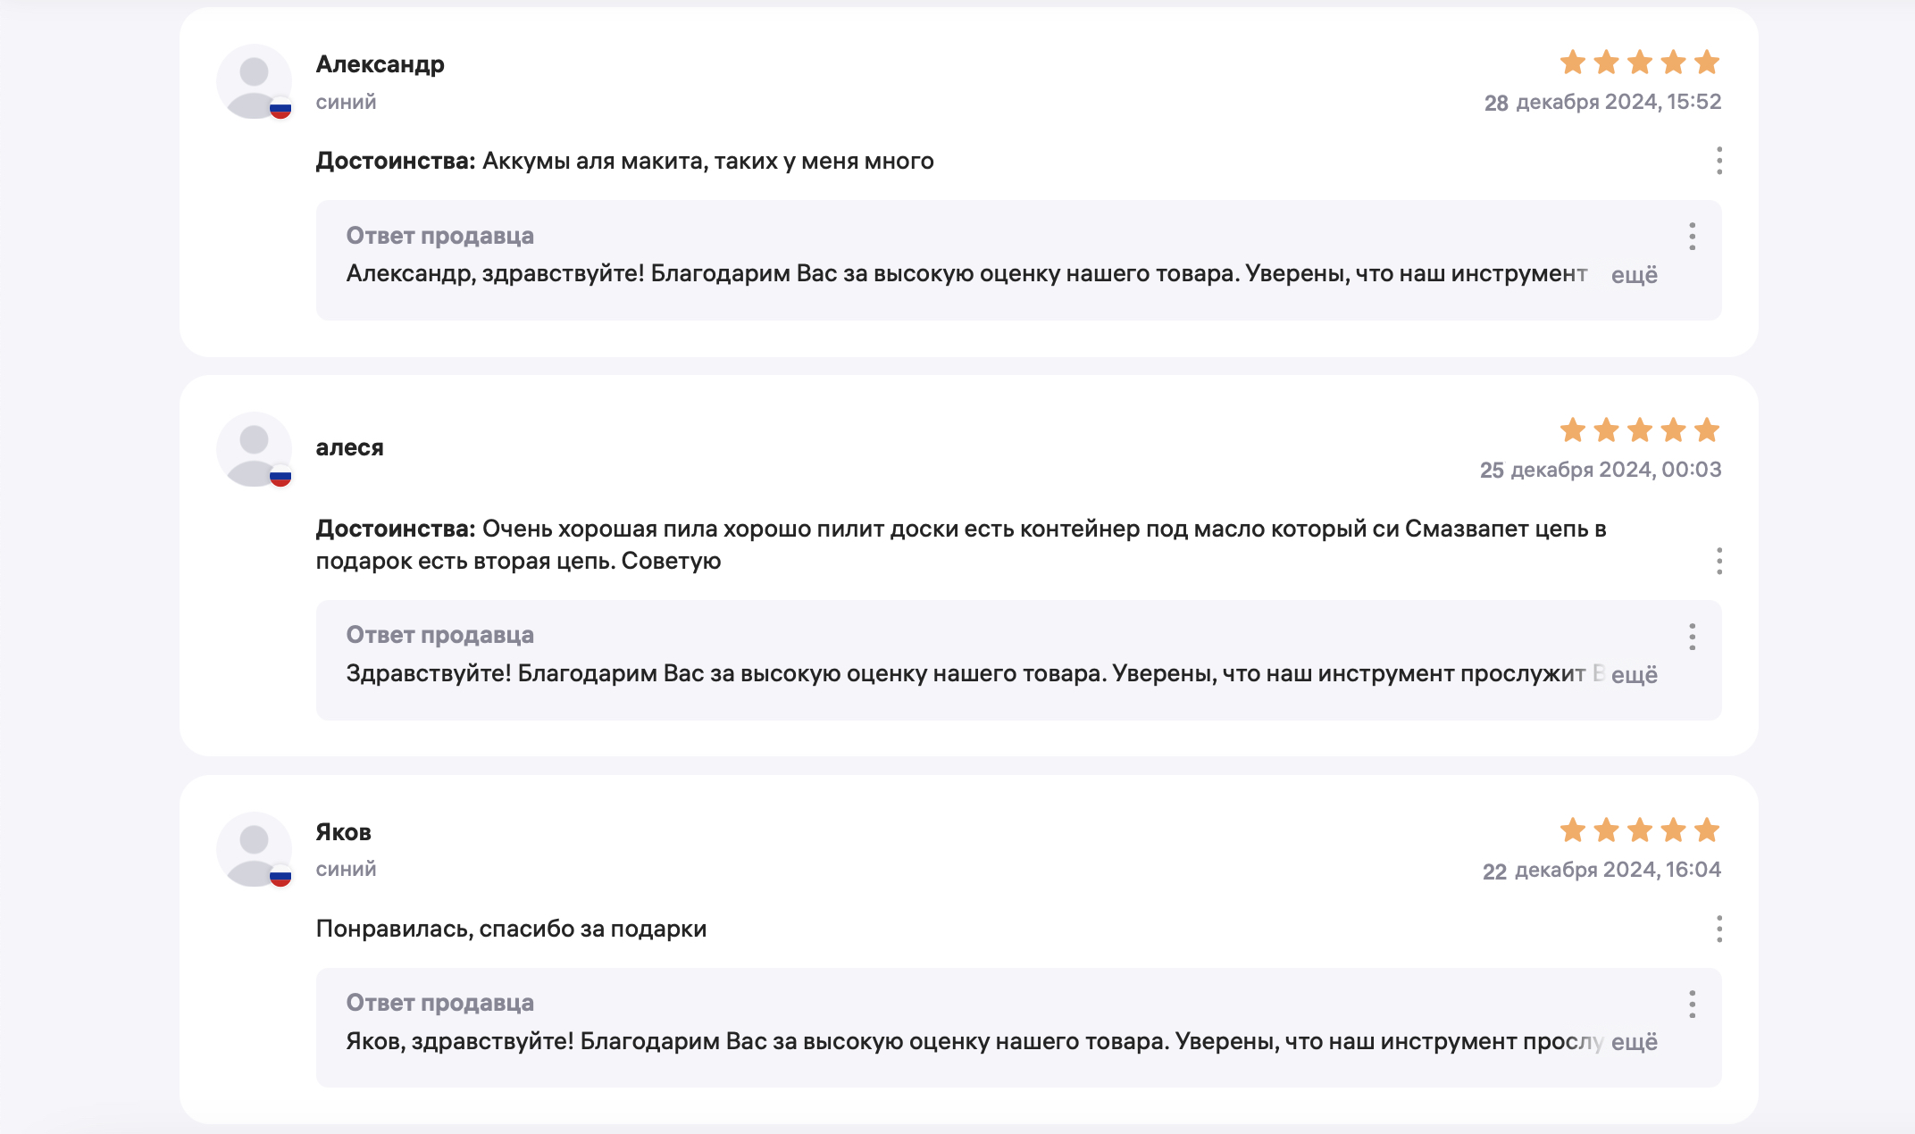Click "Ответ продавца" heading under Яков's review

coord(439,1003)
